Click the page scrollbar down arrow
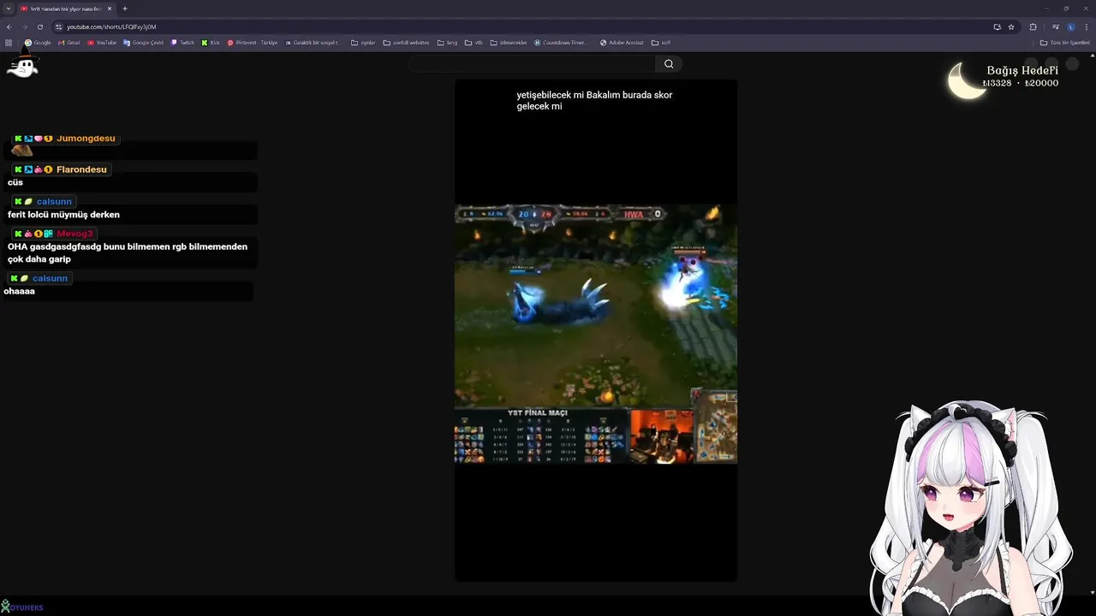This screenshot has width=1096, height=616. (x=1092, y=592)
